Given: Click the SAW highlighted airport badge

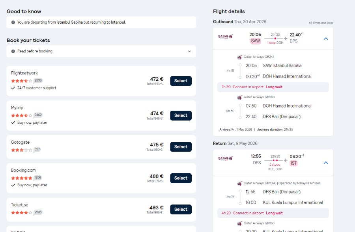Looking at the screenshot, I should (x=255, y=41).
